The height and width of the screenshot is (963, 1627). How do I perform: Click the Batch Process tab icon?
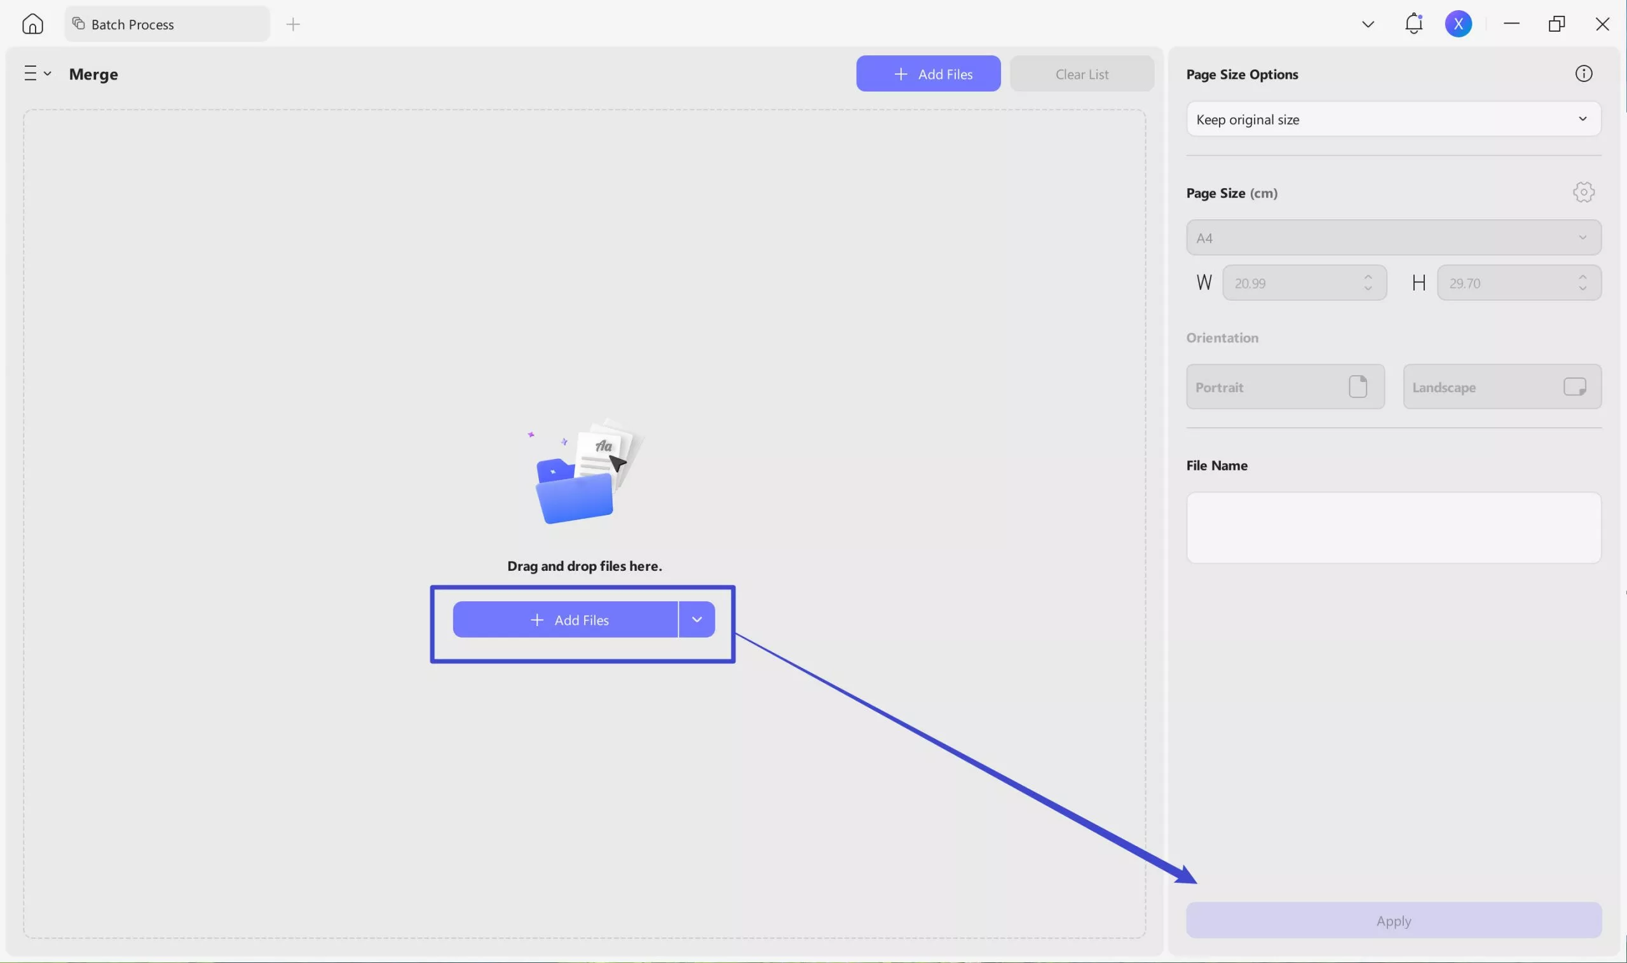pos(79,24)
